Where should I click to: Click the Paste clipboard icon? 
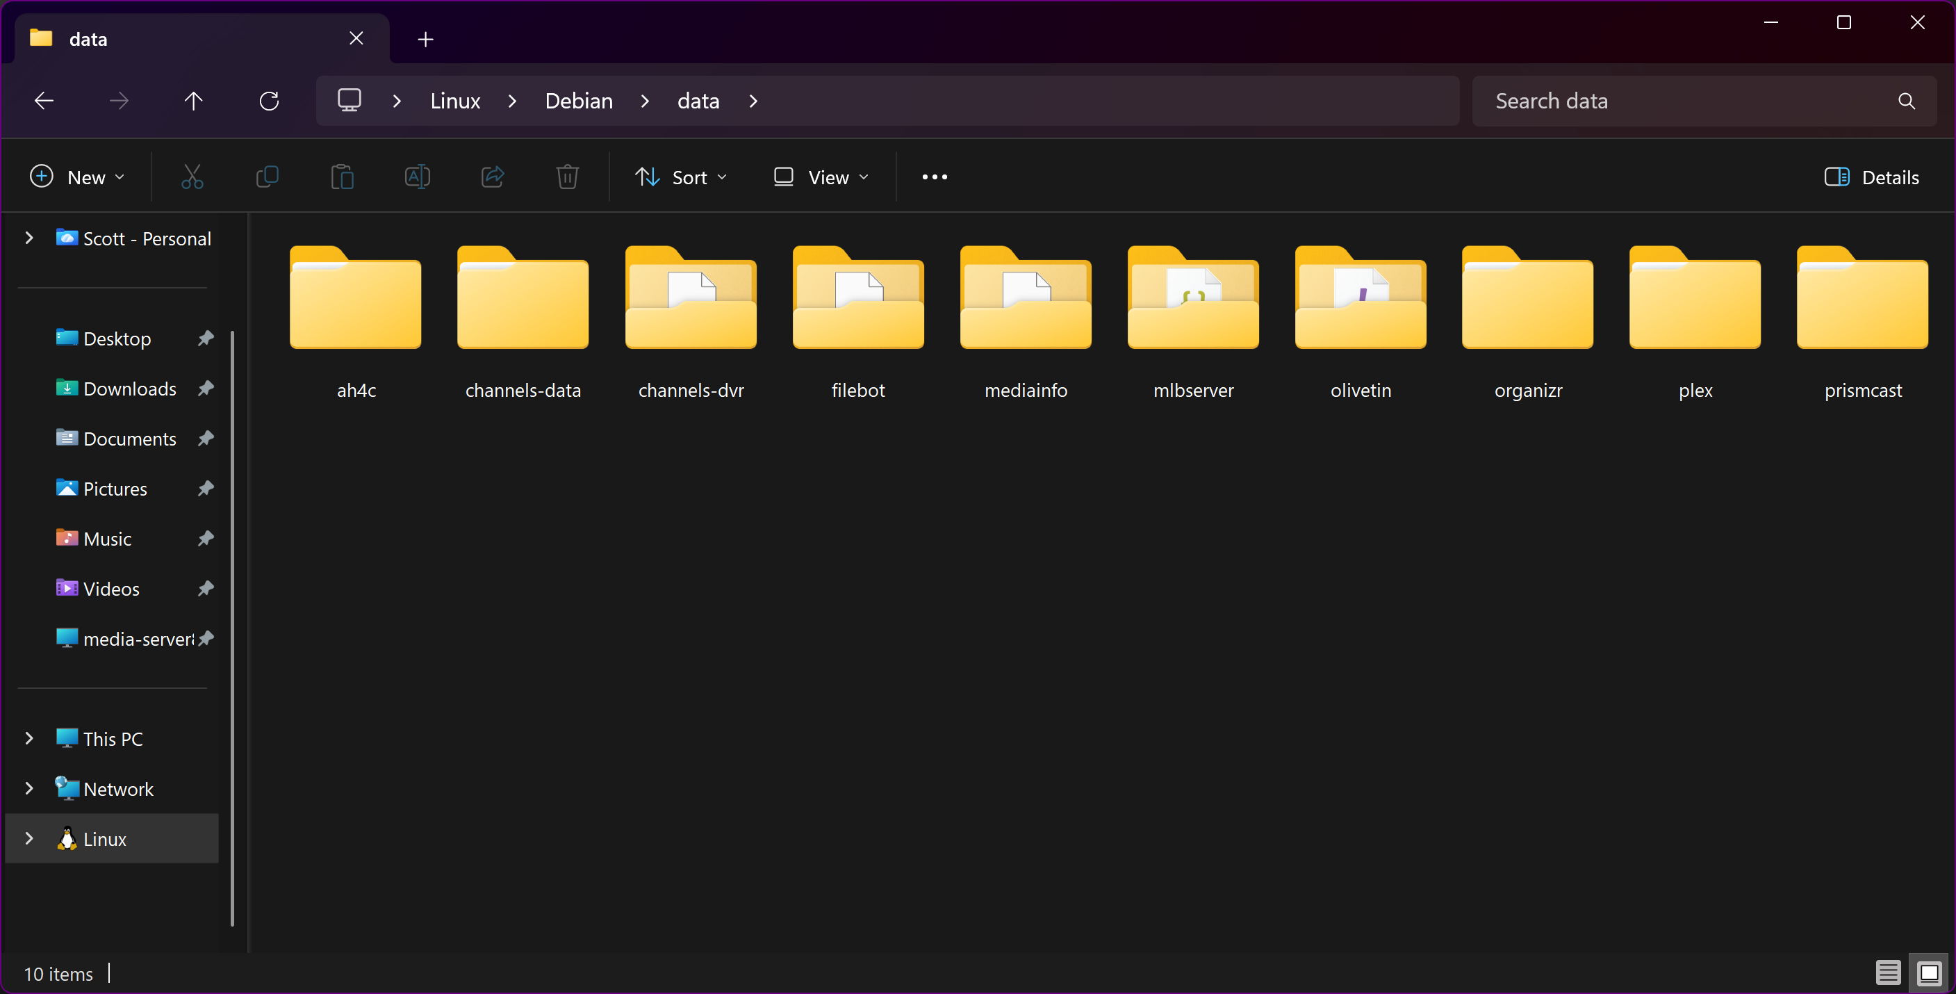pos(343,177)
